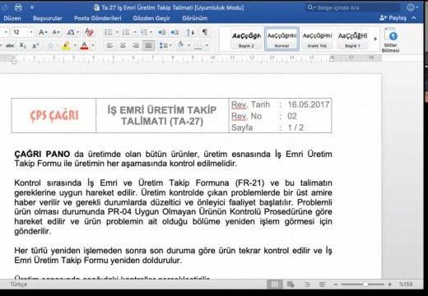
Task: Open the quick access toolbar customize arrow
Action: [32, 7]
